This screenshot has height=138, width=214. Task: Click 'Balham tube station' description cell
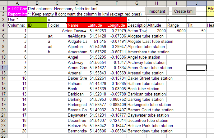coord(146,83)
